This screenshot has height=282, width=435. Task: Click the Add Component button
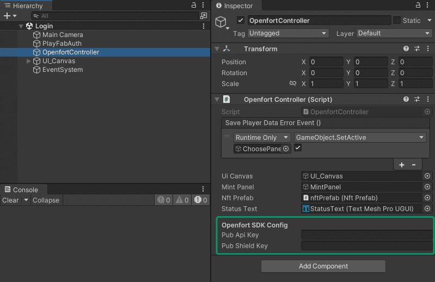(x=323, y=266)
